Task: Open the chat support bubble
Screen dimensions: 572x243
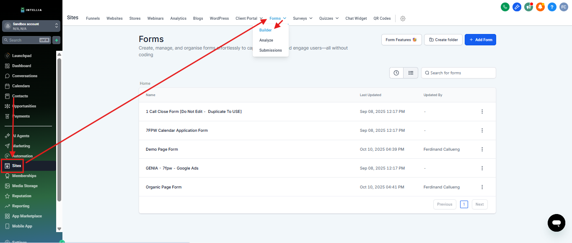Action: pos(556,222)
